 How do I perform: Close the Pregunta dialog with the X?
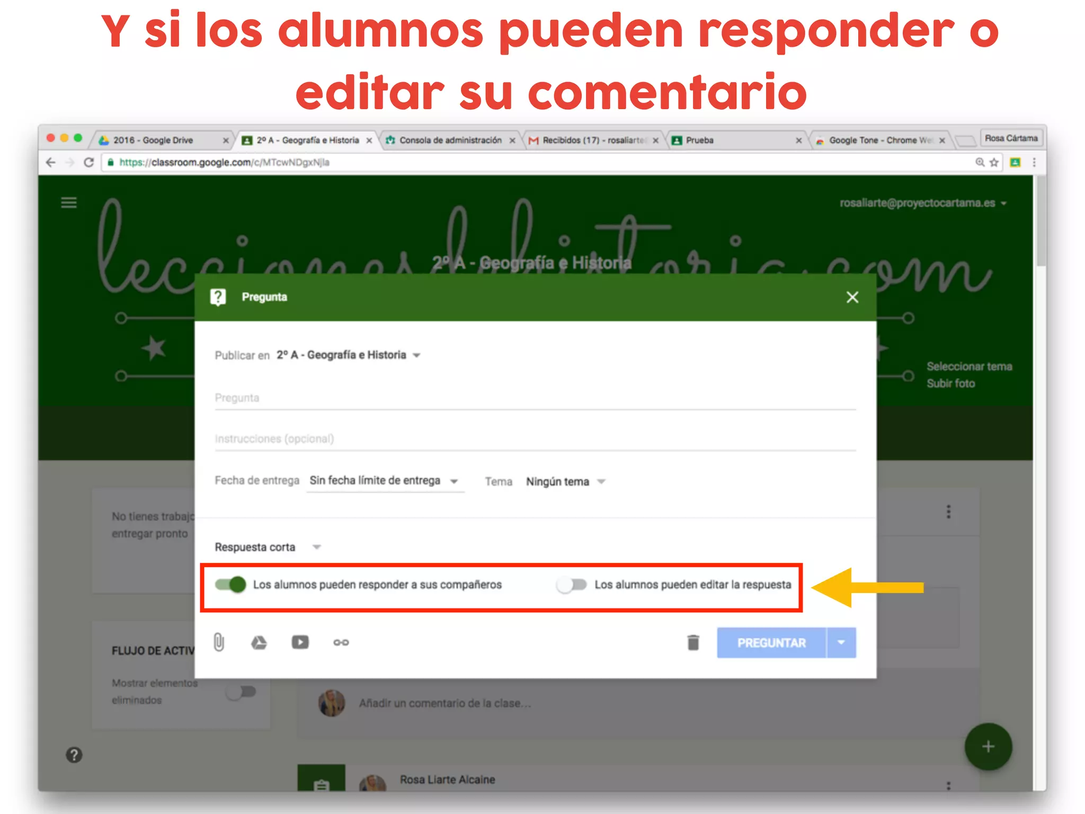pos(852,297)
